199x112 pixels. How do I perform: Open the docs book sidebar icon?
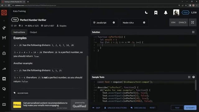click(x=4, y=105)
